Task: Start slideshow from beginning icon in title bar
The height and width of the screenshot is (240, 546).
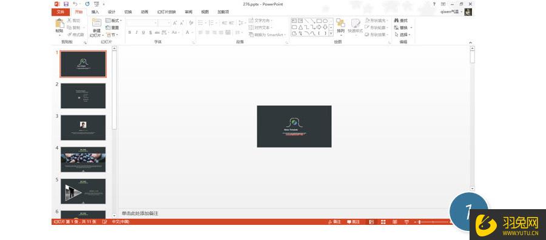Action: click(96, 4)
